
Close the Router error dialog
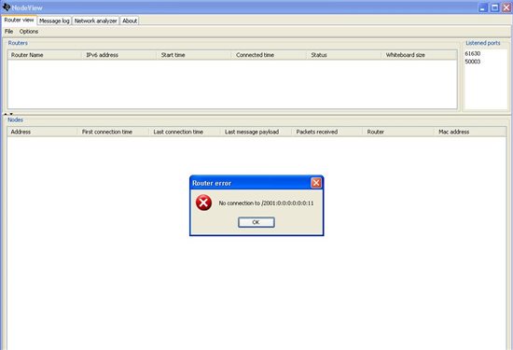315,183
